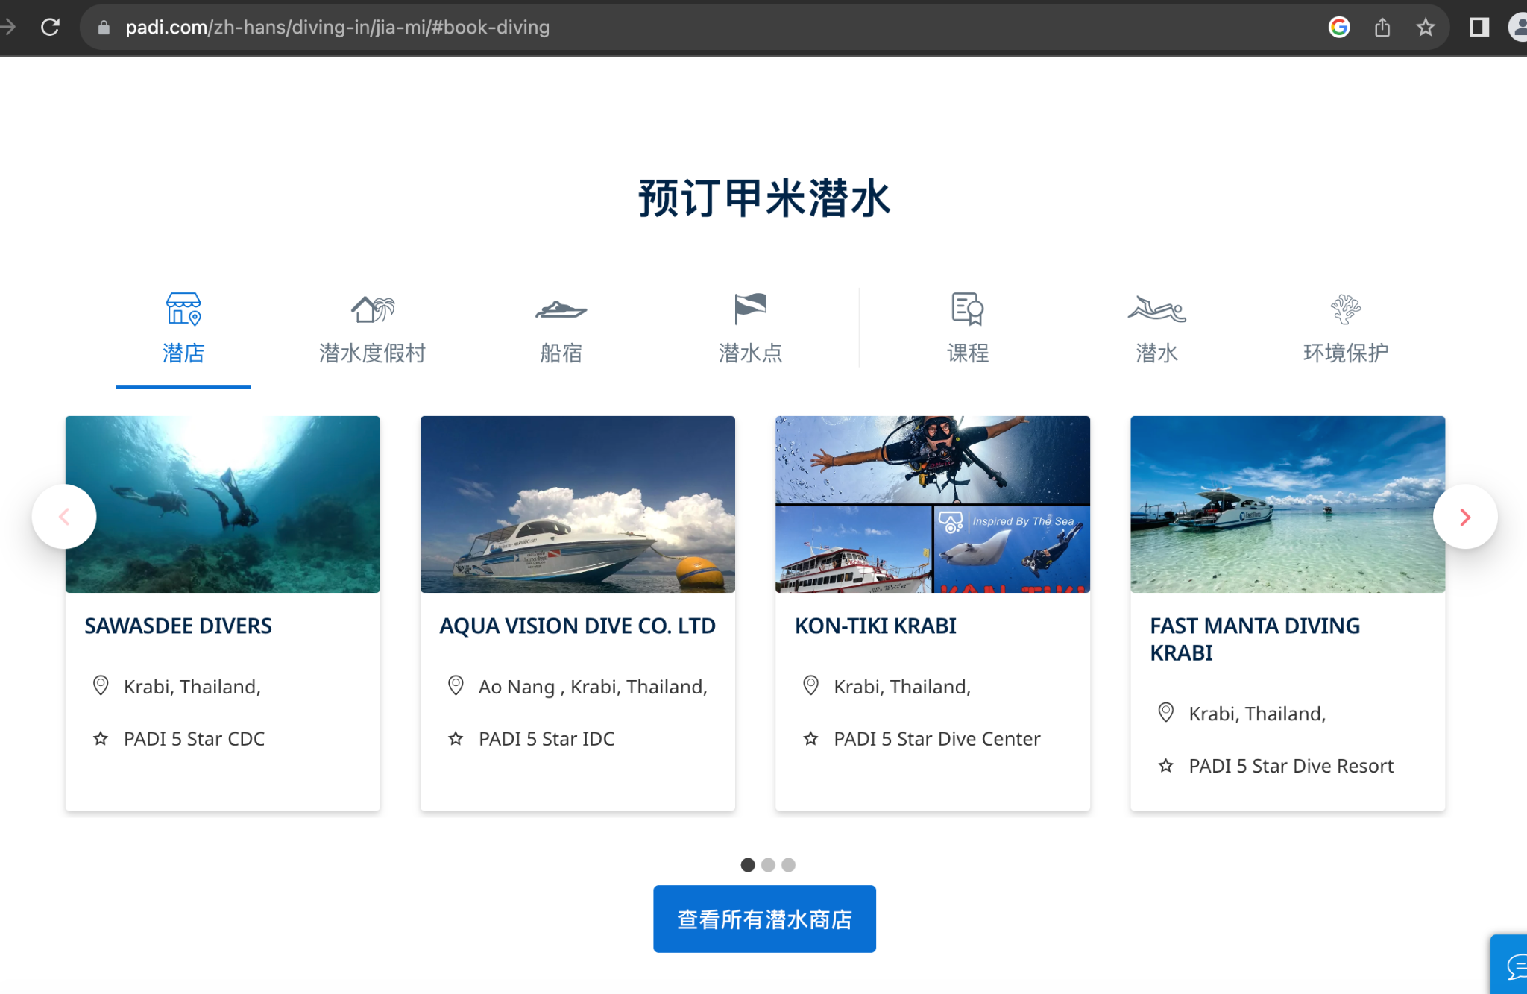Click 'PADI 5 Star CDC' text

click(194, 739)
